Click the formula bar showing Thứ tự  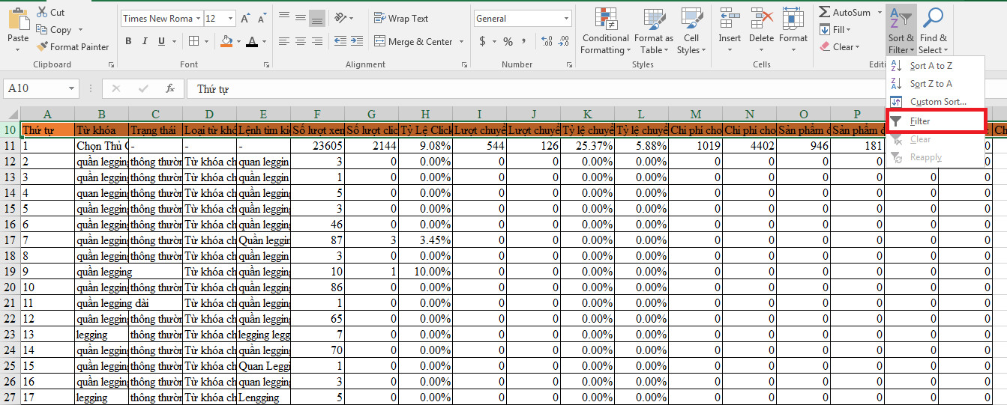click(x=525, y=88)
